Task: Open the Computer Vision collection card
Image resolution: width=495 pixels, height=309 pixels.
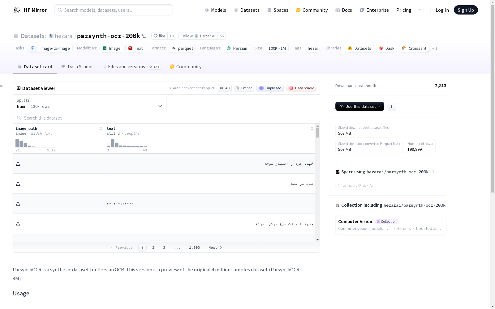Action: point(391,225)
